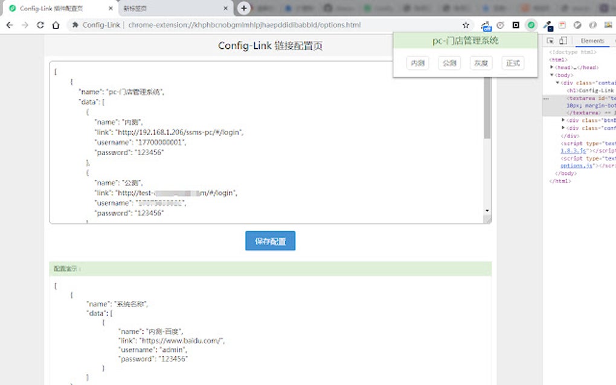Click the 内测 environment button

tap(417, 63)
